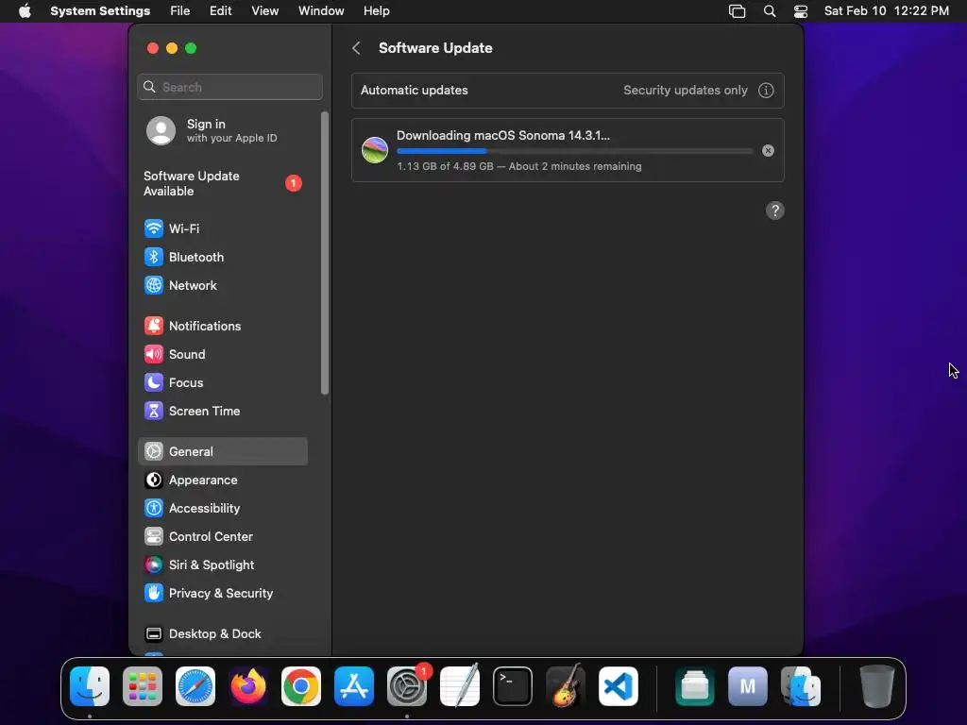The height and width of the screenshot is (725, 967).
Task: Open Bluetooth settings pane
Action: tap(223, 257)
